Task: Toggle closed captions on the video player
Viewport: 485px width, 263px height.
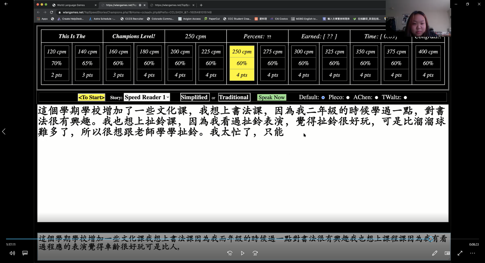Action: 25,253
